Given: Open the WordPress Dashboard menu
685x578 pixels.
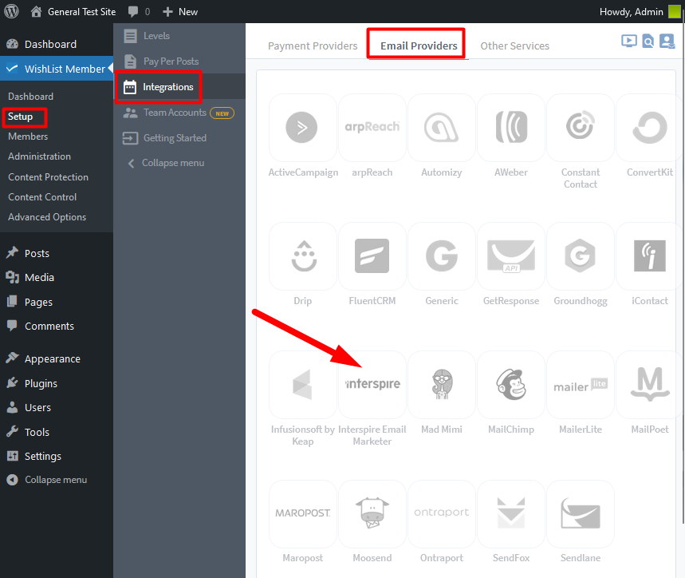Looking at the screenshot, I should (x=57, y=44).
